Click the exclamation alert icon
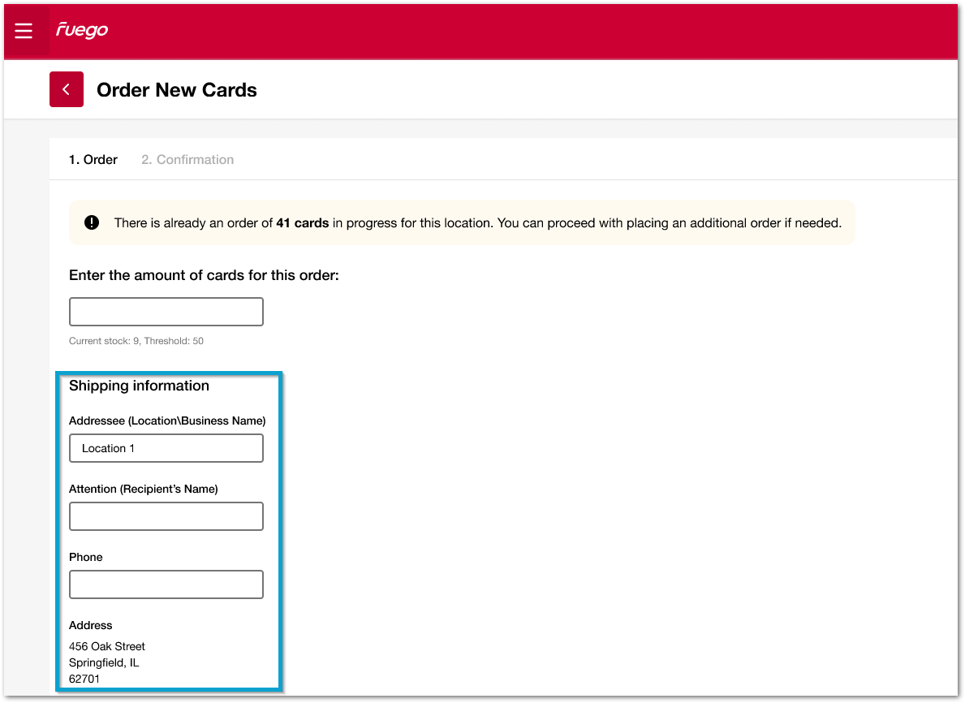The height and width of the screenshot is (703, 965). 92,222
